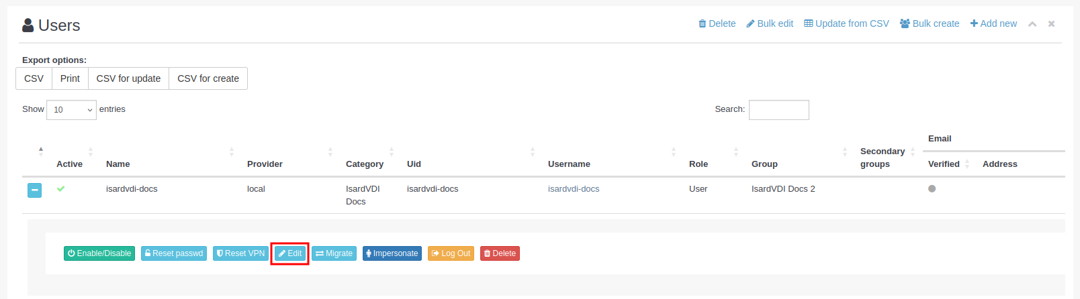Select CSV for create export option
1080x299 pixels.
click(x=208, y=78)
